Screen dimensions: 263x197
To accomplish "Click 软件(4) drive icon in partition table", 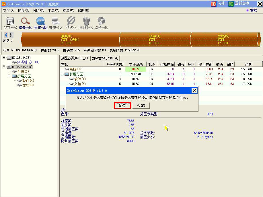I will point(71,79).
